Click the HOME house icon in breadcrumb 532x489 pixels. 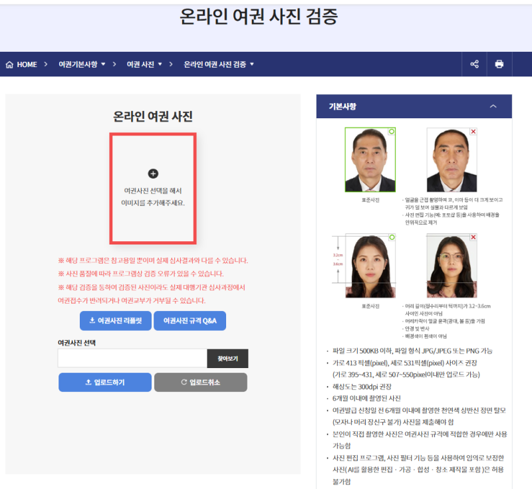point(9,64)
